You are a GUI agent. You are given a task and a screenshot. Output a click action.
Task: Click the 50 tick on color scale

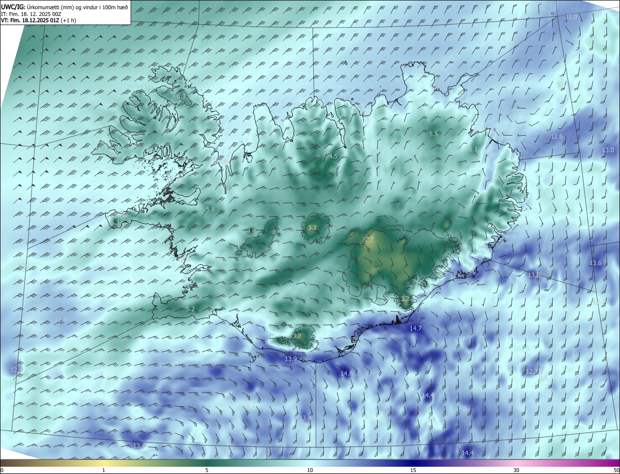click(x=616, y=471)
